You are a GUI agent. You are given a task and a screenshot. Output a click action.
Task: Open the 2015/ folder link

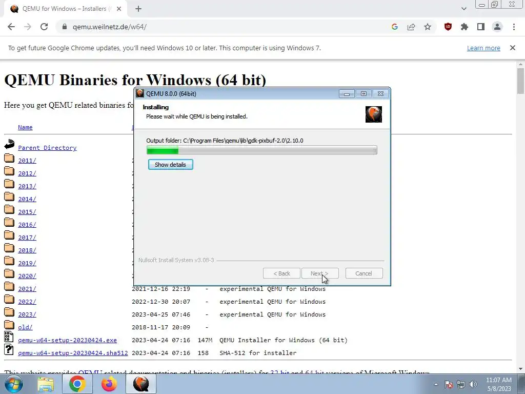27,212
